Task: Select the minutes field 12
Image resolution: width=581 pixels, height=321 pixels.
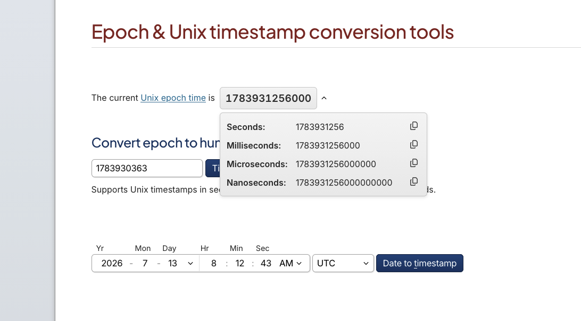Action: coord(240,263)
